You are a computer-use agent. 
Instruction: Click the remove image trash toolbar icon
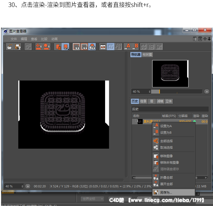coord(58,47)
